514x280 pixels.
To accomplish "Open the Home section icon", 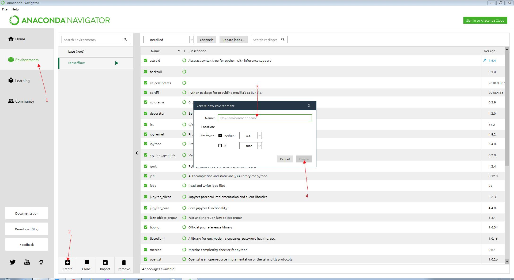I will coord(11,39).
